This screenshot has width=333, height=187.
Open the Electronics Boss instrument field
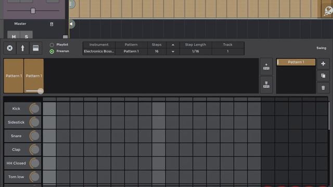[x=99, y=51]
